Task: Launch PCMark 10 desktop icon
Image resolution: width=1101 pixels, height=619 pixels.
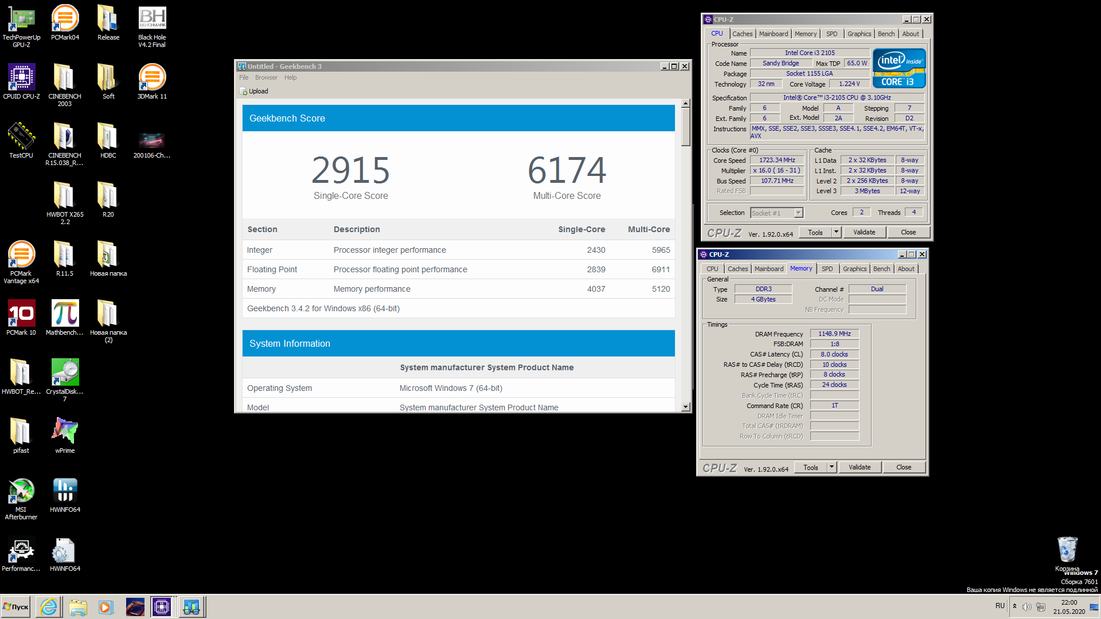Action: (21, 318)
